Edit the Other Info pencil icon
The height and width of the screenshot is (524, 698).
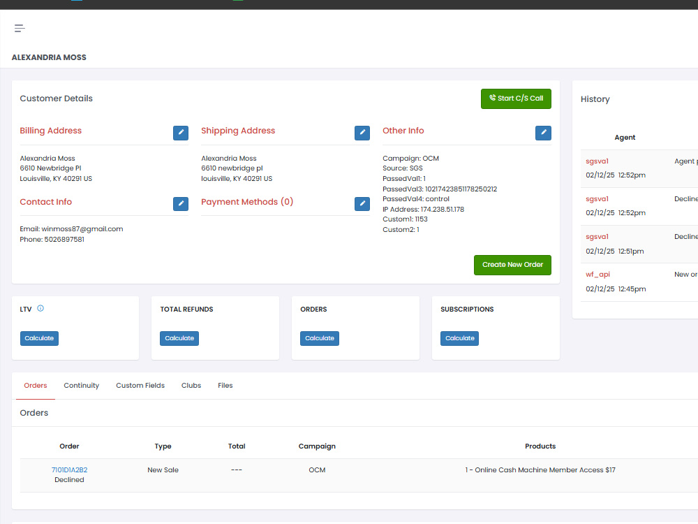pyautogui.click(x=543, y=133)
